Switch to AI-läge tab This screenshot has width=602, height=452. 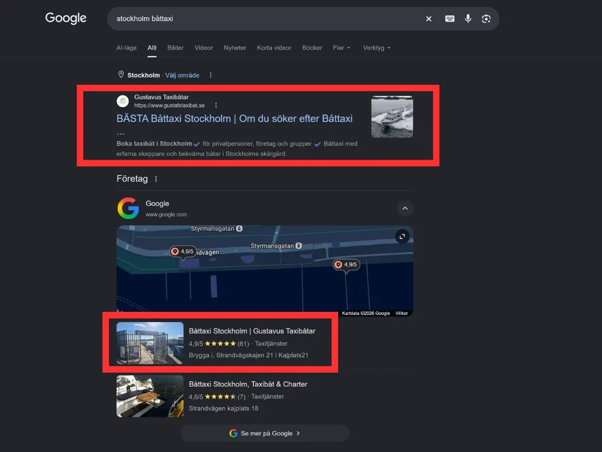pyautogui.click(x=126, y=48)
